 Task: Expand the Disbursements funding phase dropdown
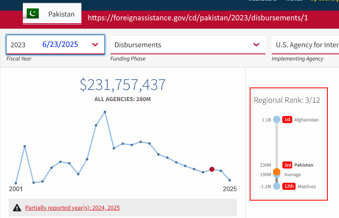click(188, 45)
